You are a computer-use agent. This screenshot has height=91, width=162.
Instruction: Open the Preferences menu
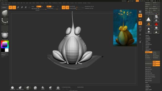point(55,3)
